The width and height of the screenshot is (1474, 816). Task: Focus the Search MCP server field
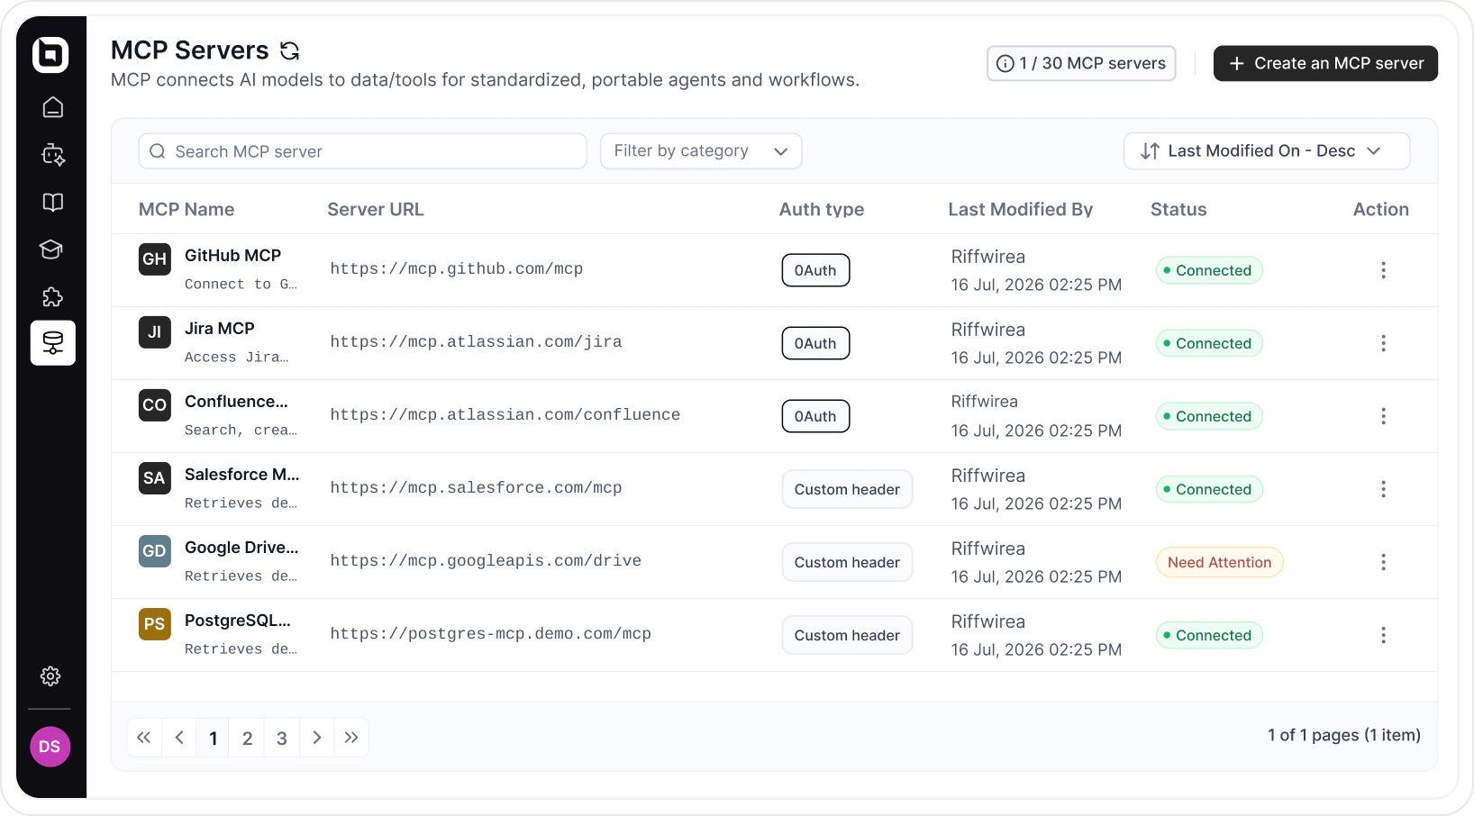(363, 151)
